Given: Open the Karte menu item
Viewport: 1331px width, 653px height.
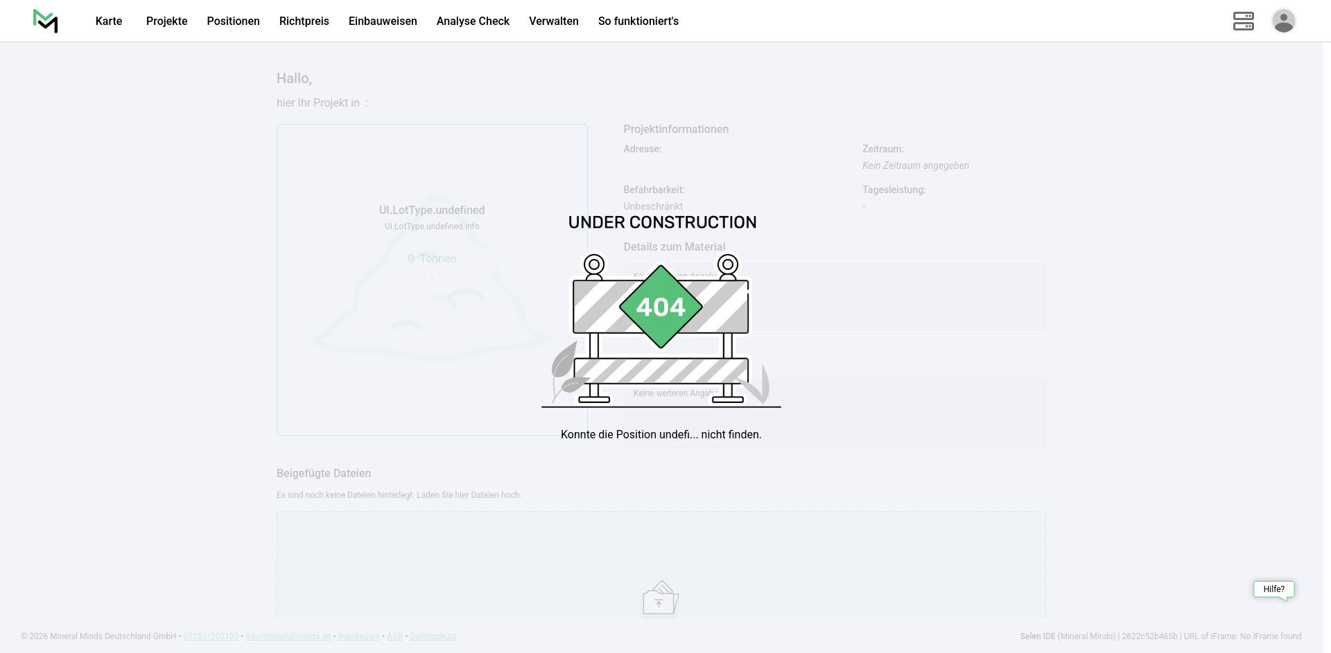Looking at the screenshot, I should tap(109, 21).
